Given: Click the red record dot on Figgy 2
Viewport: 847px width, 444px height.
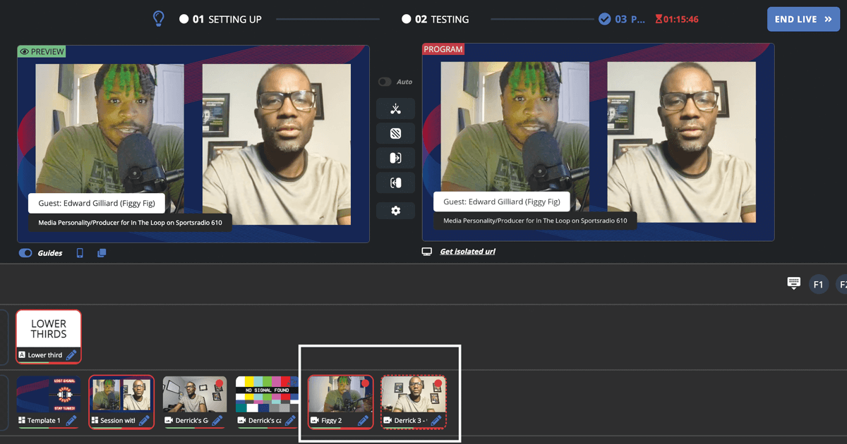Looking at the screenshot, I should tap(365, 384).
